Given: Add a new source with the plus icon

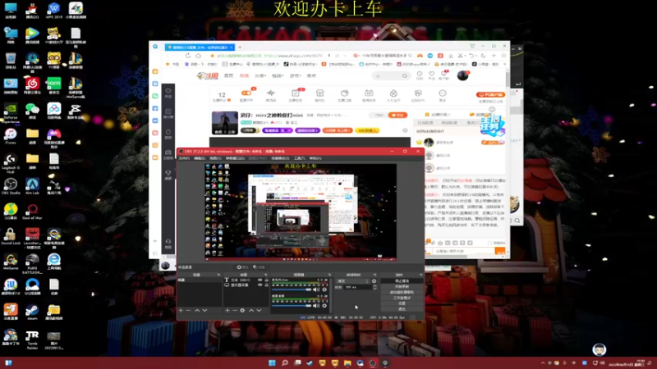Looking at the screenshot, I should tap(227, 311).
